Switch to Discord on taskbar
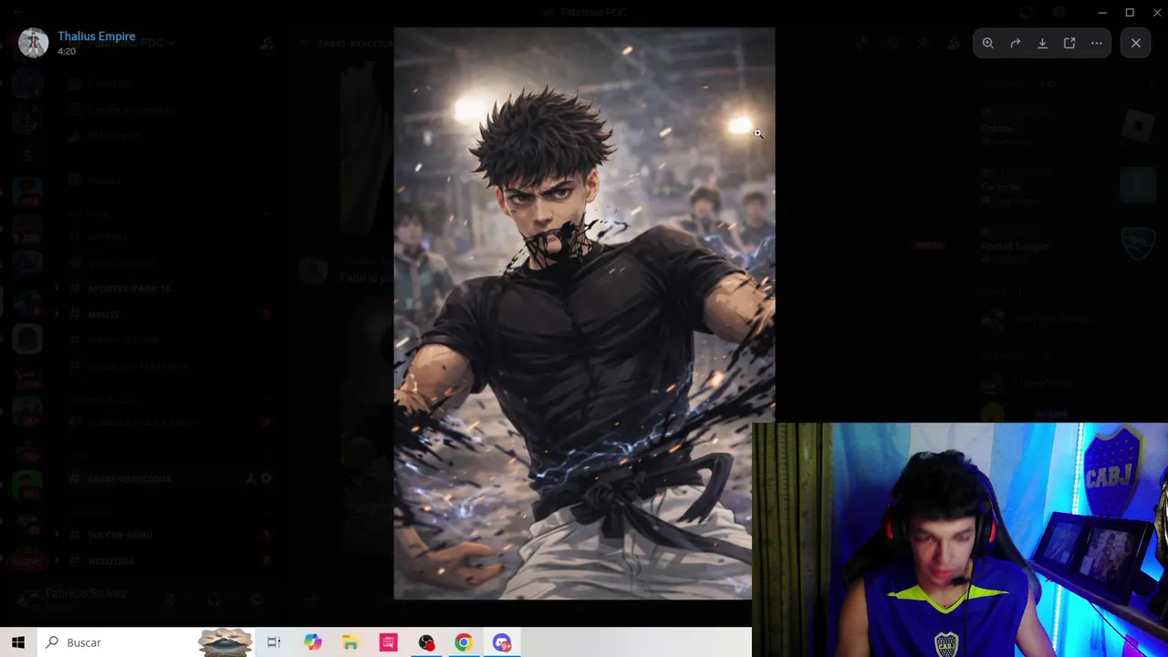1168x657 pixels. 502,642
